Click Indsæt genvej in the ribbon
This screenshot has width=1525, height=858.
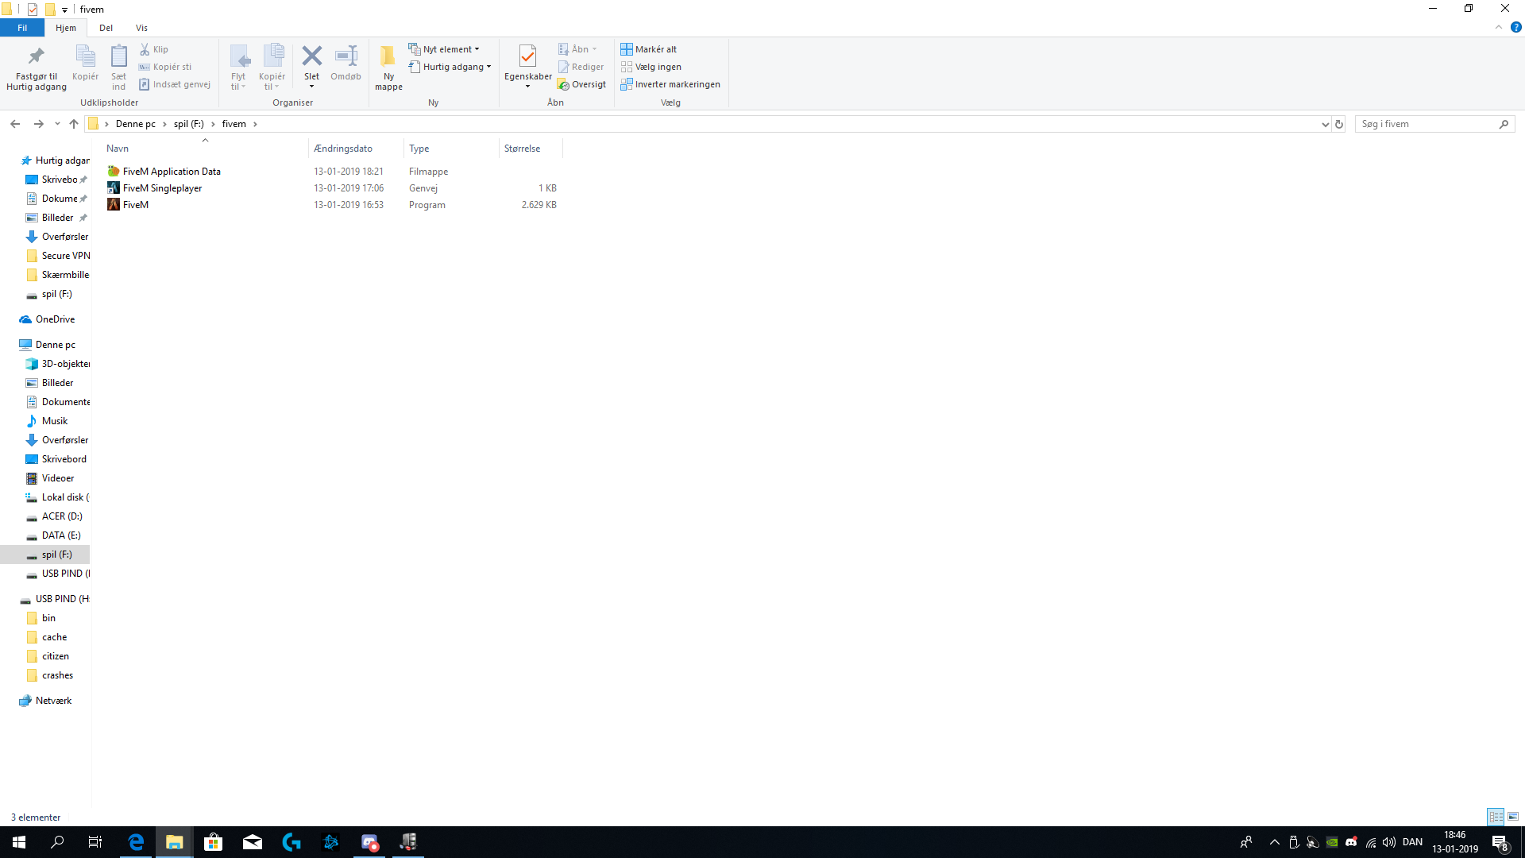[175, 84]
